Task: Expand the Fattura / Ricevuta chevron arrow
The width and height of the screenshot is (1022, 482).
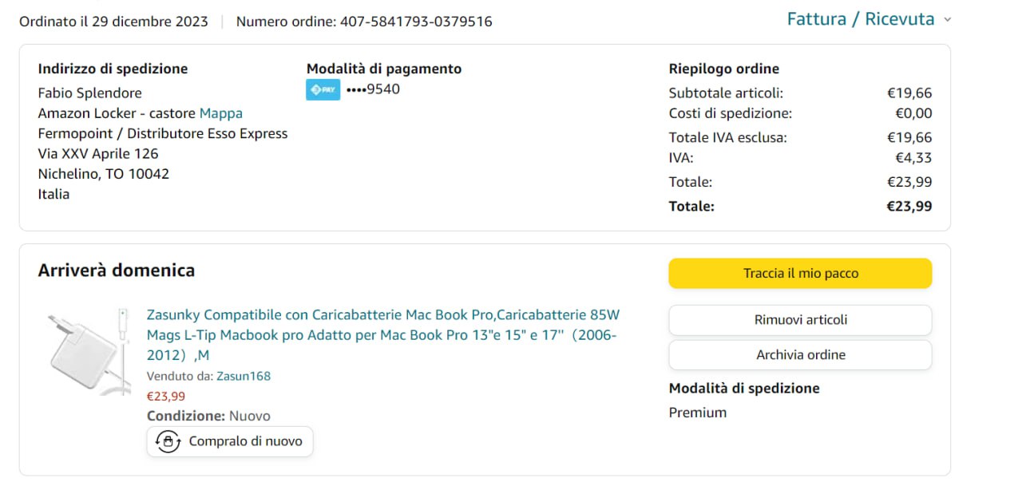Action: 948,20
